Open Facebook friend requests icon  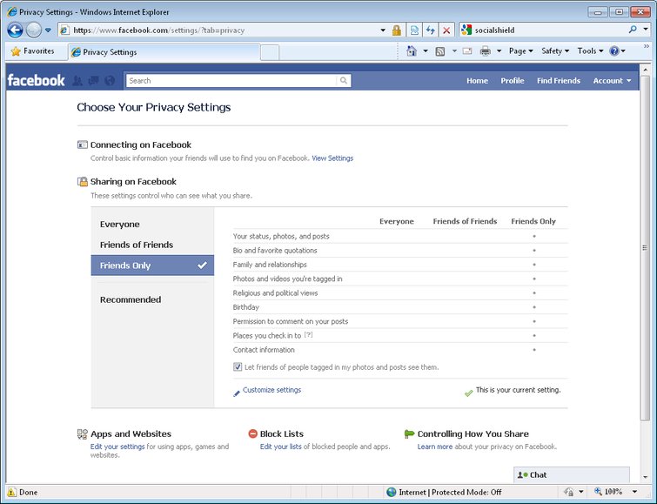pos(77,80)
